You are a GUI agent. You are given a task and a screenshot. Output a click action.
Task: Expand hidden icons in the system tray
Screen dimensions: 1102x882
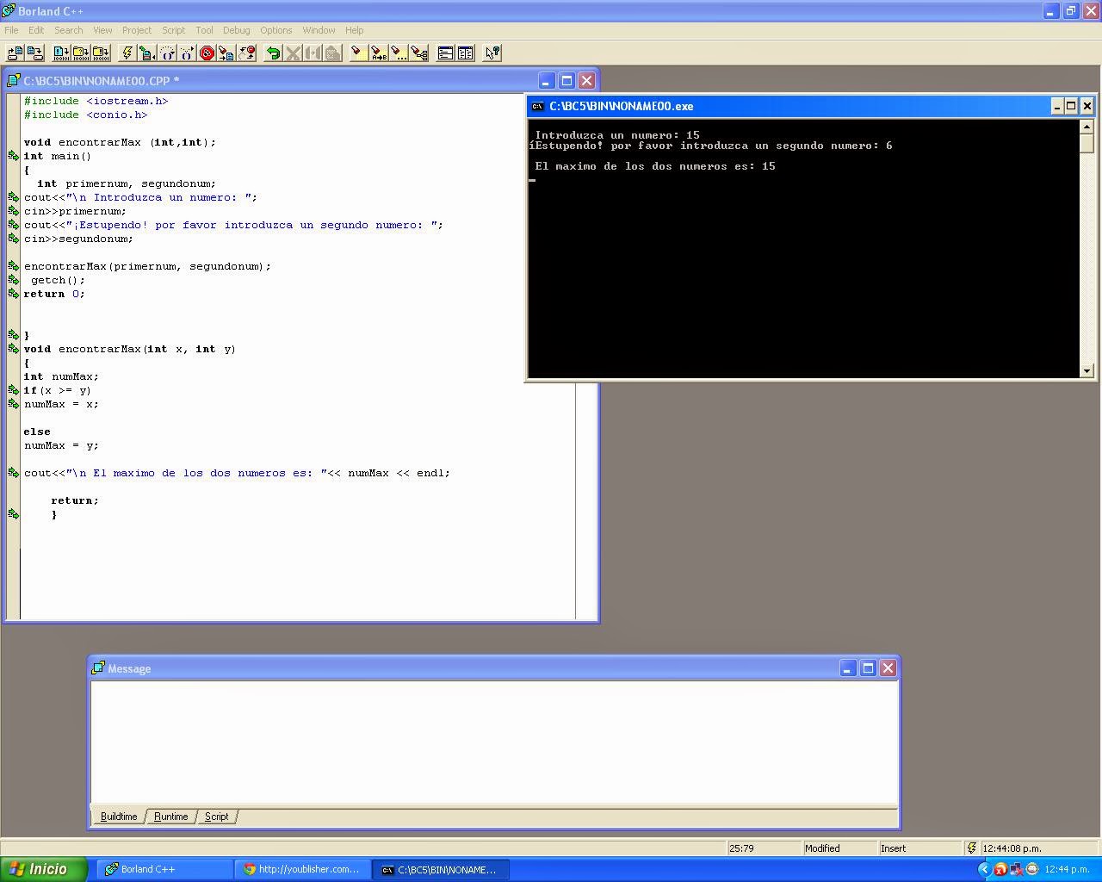984,869
